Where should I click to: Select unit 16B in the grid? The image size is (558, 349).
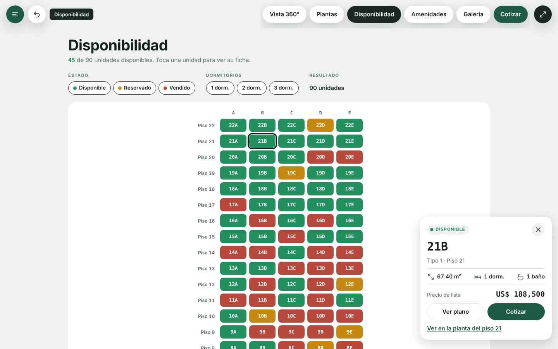(262, 221)
